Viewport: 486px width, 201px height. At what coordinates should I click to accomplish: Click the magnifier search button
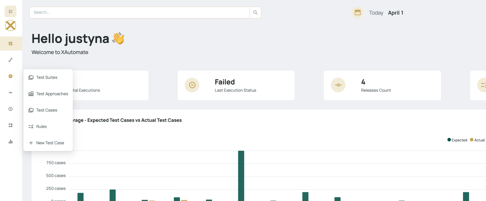(x=255, y=13)
